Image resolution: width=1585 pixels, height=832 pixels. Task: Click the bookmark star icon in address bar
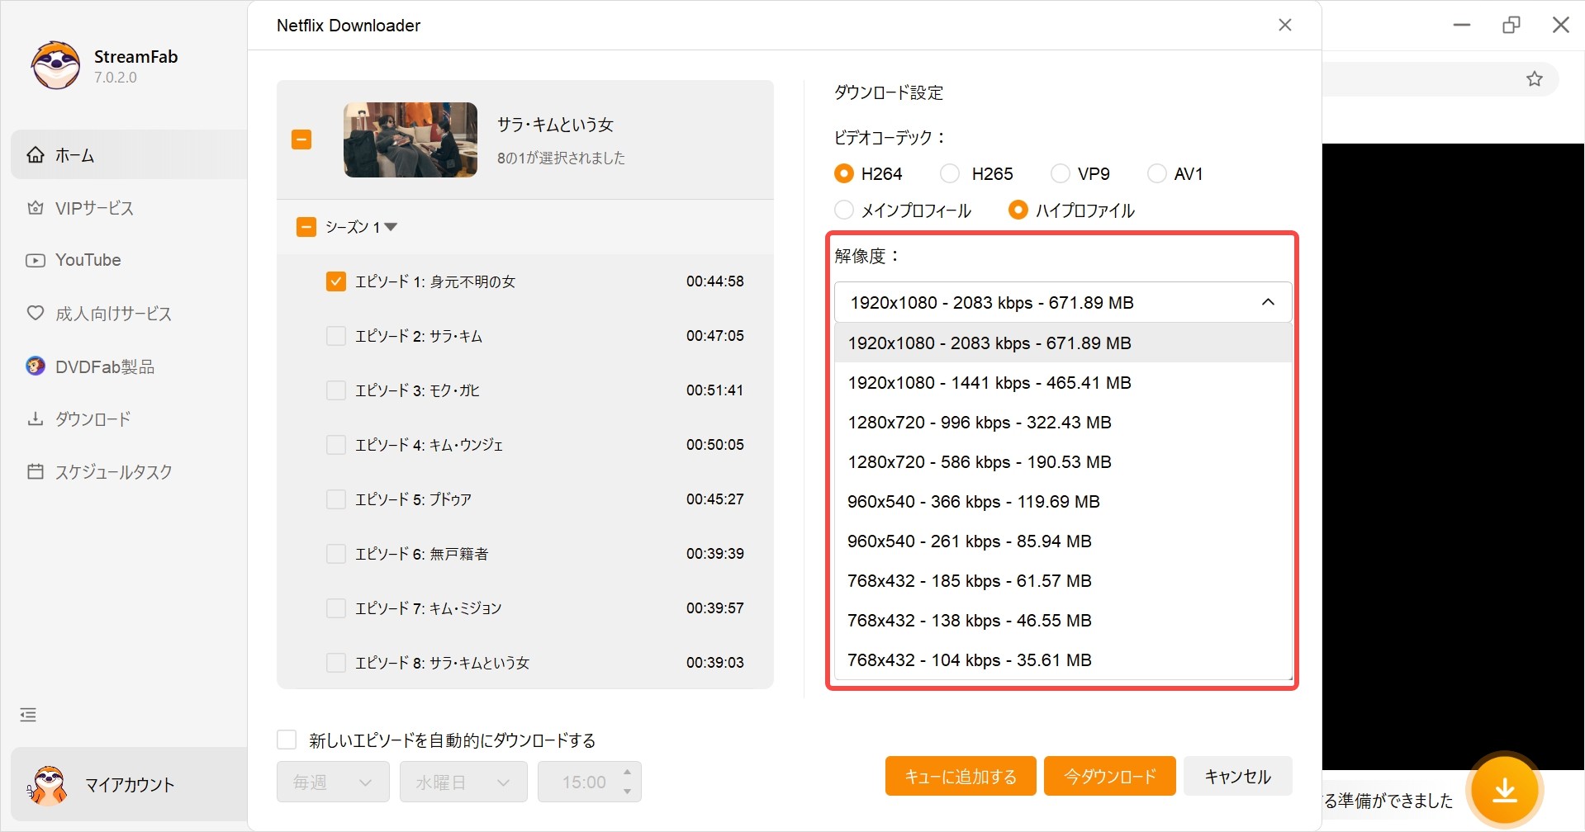pos(1535,79)
